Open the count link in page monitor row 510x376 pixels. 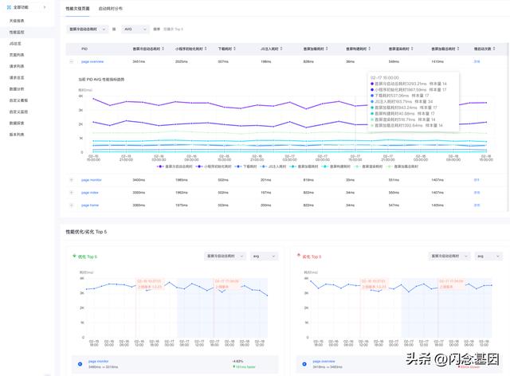pos(477,180)
